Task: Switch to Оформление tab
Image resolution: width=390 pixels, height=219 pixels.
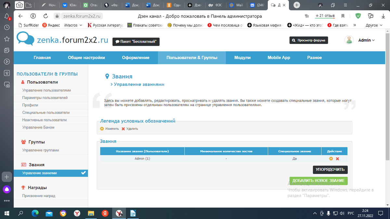Action: [x=136, y=57]
